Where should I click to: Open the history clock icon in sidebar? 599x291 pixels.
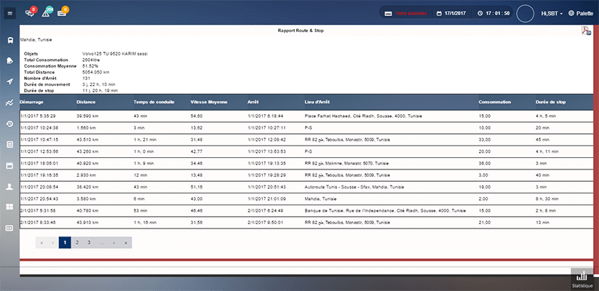point(9,124)
